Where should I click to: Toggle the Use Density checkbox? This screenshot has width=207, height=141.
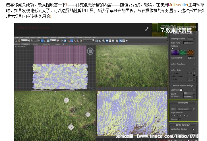194,90
